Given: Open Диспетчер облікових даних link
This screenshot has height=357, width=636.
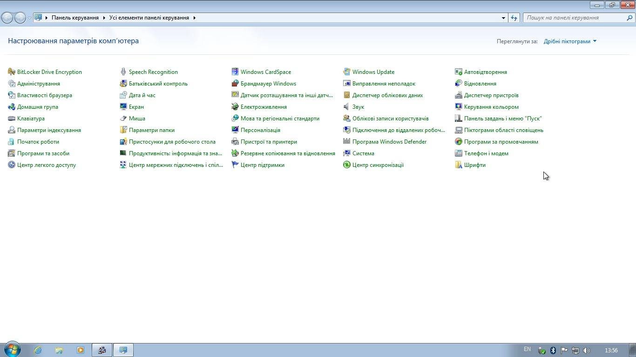Looking at the screenshot, I should [x=388, y=95].
